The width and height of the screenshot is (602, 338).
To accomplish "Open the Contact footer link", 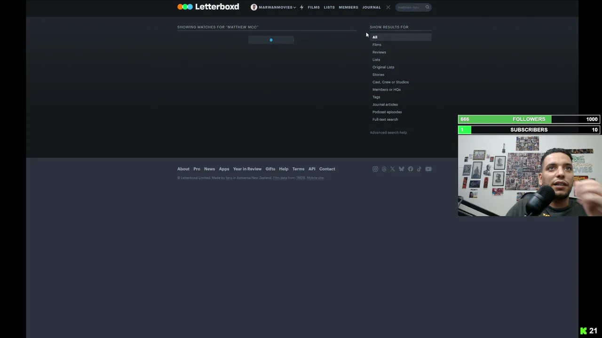I will point(327,169).
